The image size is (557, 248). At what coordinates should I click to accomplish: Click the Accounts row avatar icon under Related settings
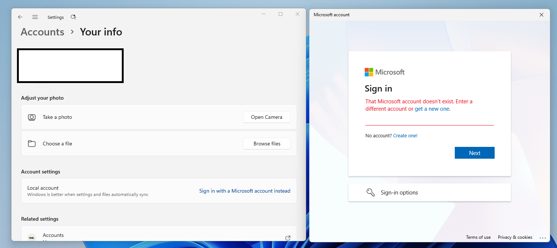[x=32, y=238]
